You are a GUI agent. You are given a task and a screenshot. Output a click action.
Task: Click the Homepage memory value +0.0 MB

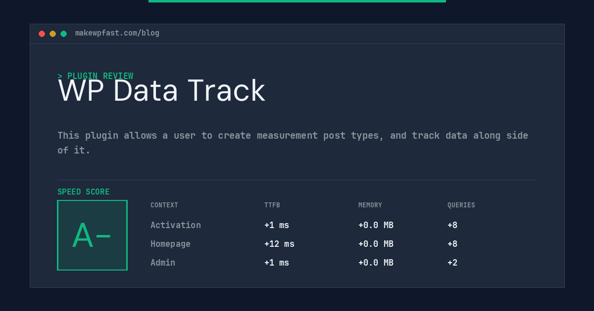tap(376, 244)
